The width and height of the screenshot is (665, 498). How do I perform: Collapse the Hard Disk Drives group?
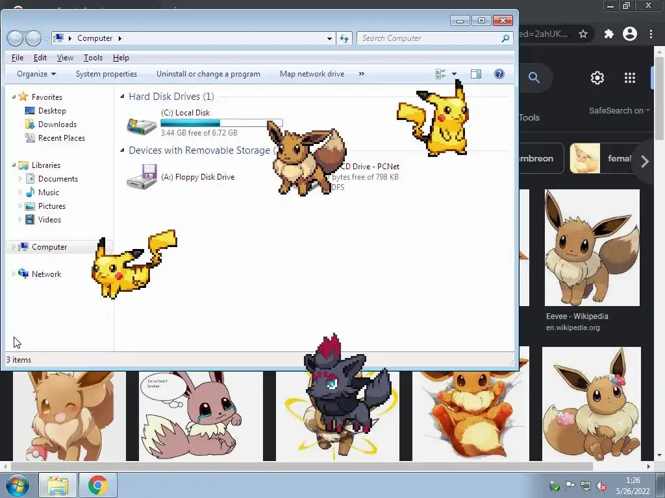[122, 97]
